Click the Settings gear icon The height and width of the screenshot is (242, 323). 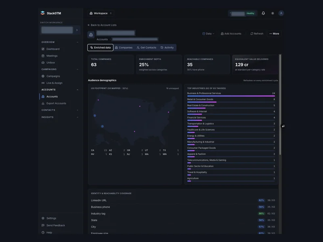[43, 218]
